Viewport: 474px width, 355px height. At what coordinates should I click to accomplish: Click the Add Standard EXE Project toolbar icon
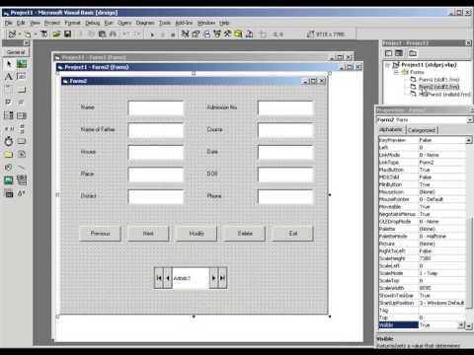pos(12,35)
